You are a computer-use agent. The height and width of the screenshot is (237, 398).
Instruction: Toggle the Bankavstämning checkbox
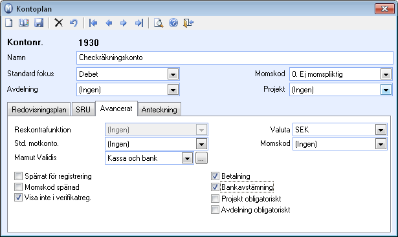pos(215,187)
